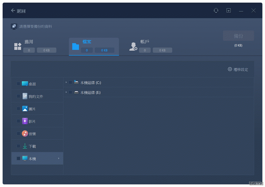Expand the 本機磁碟 (E:) tree node
The image size is (265, 187).
click(66, 92)
